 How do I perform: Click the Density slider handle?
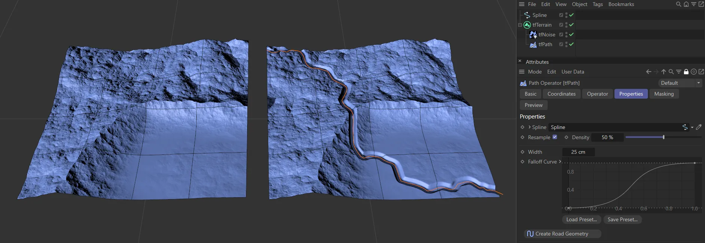point(664,137)
